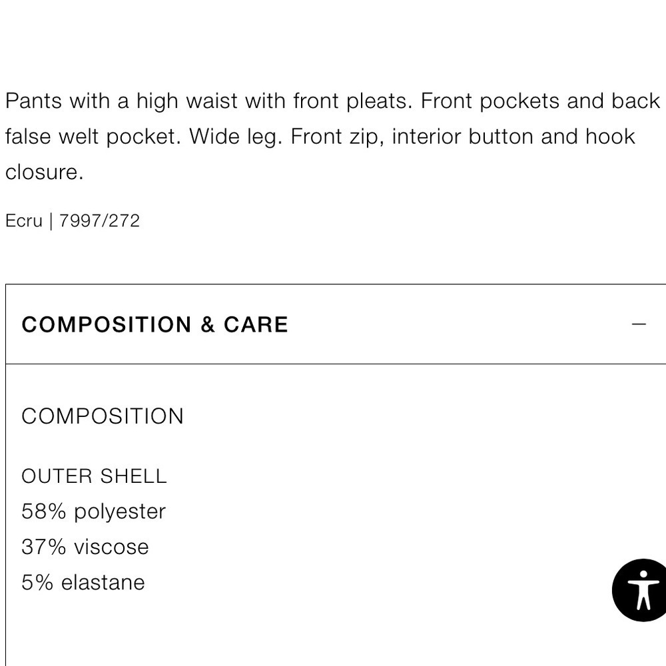Click the word 'hook' in description

coord(610,137)
